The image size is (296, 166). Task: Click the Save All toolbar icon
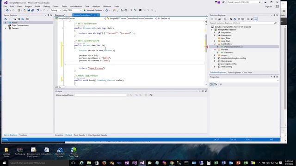32,10
